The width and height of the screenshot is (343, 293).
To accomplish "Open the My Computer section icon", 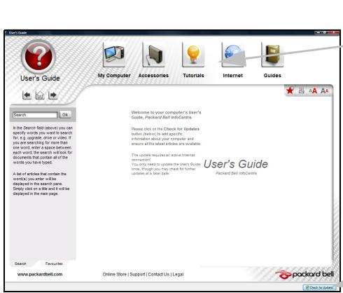I will [114, 55].
